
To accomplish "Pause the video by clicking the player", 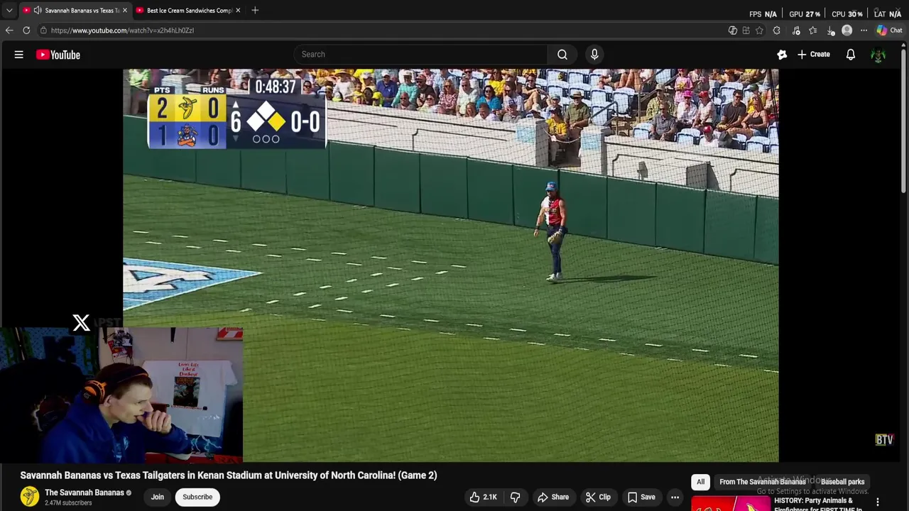I will pos(450,265).
